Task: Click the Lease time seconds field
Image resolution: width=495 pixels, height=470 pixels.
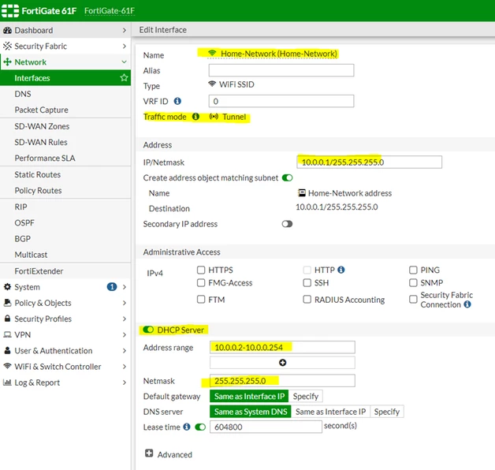Action: pyautogui.click(x=266, y=427)
